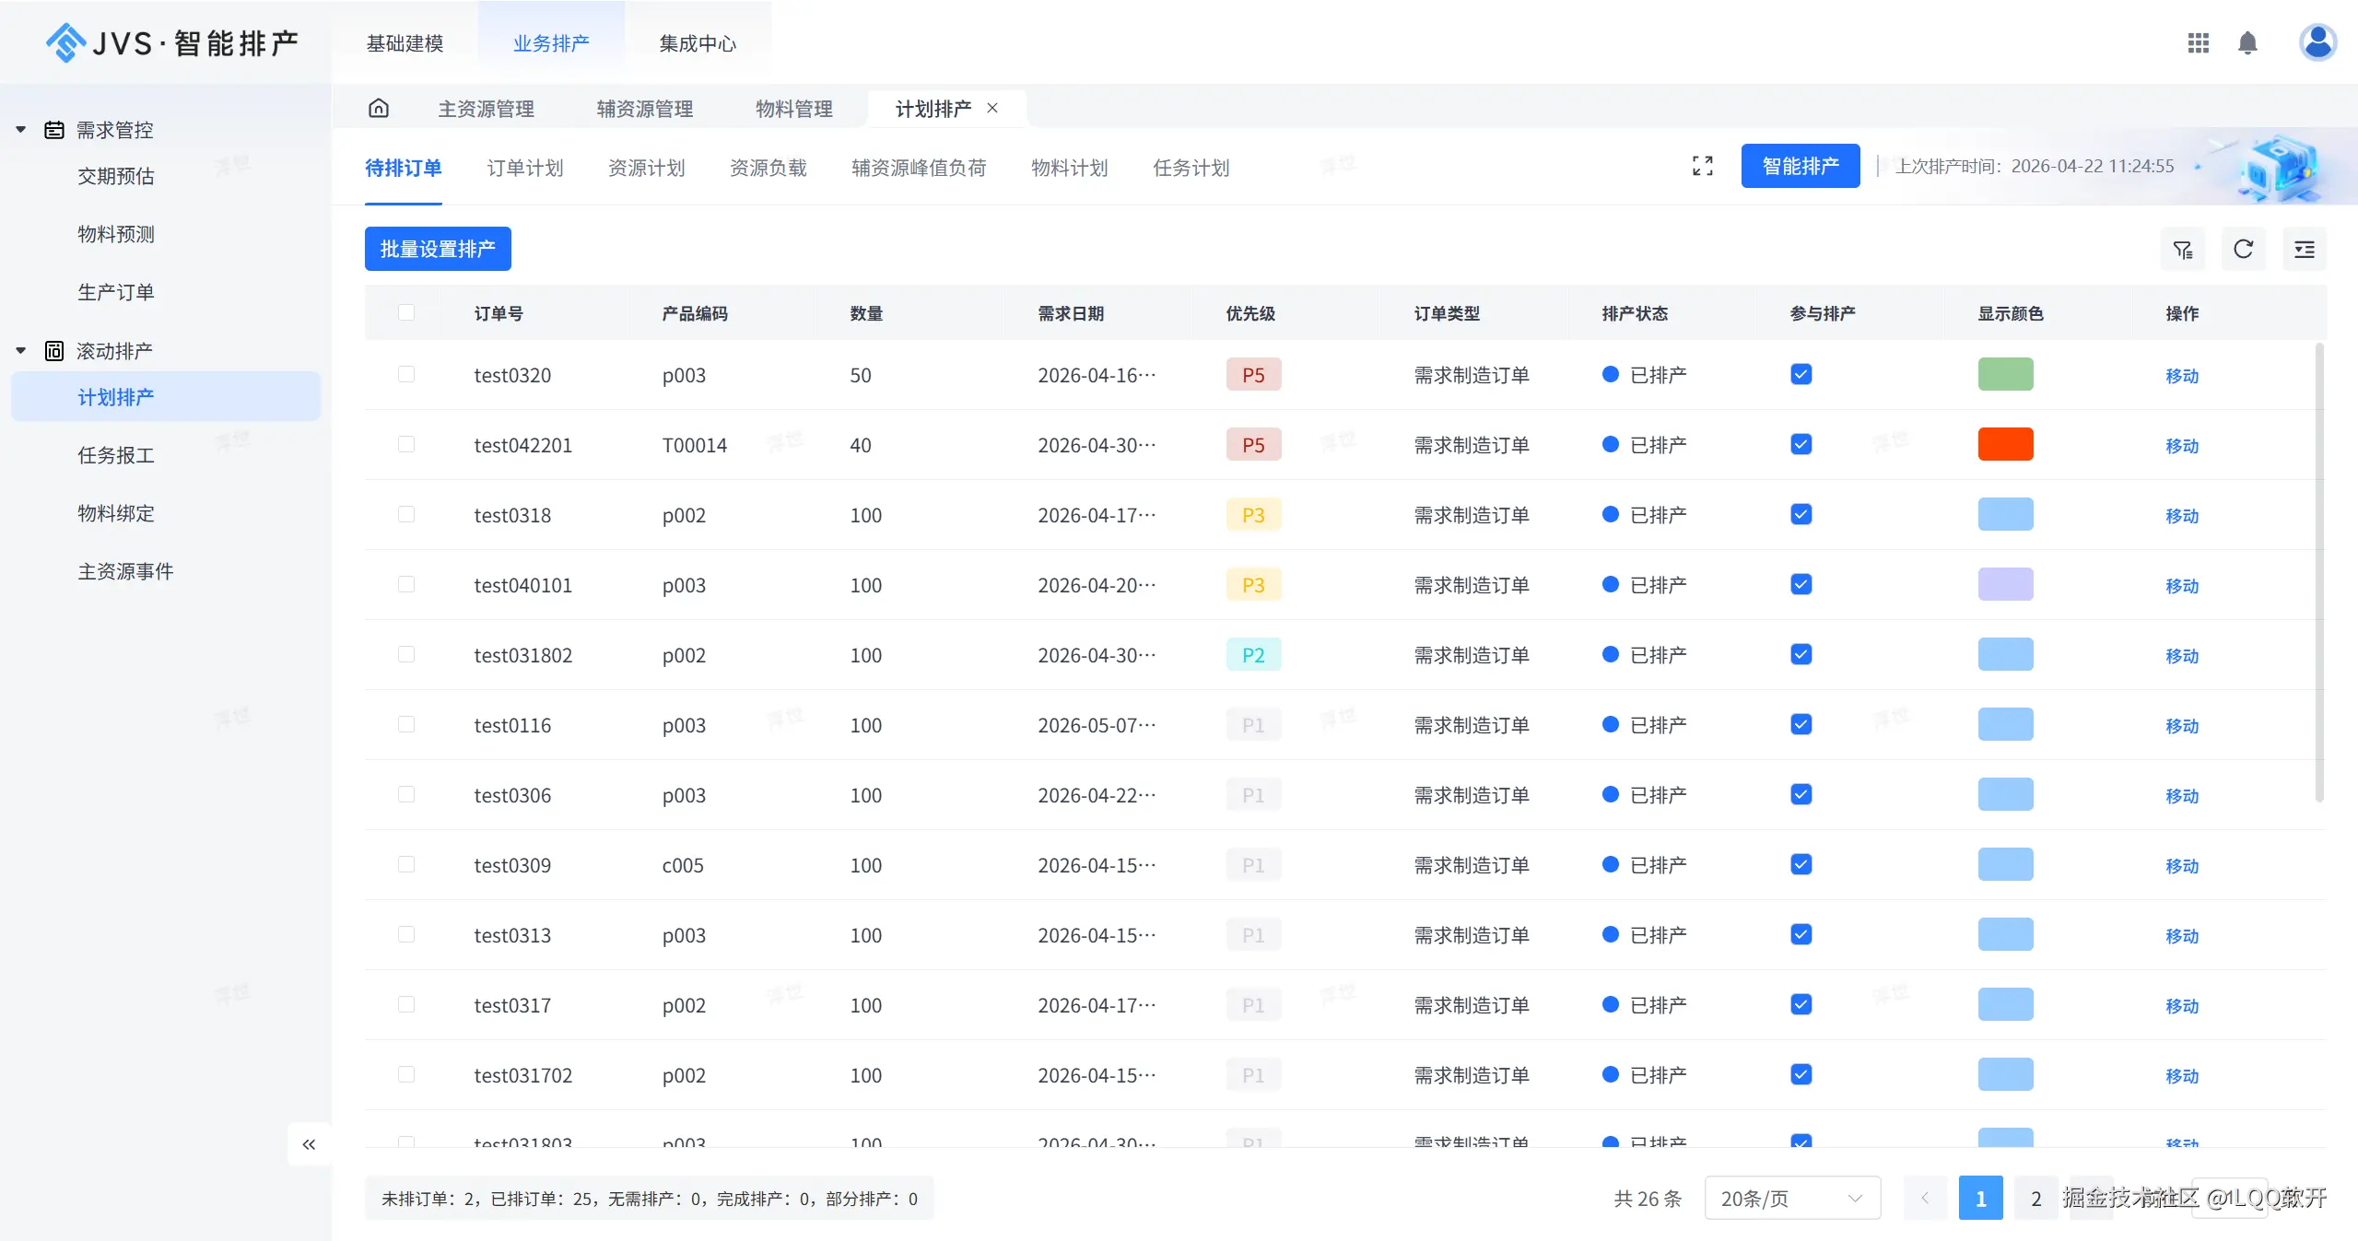Click the 智能排产 button
2358x1241 pixels.
[1800, 166]
